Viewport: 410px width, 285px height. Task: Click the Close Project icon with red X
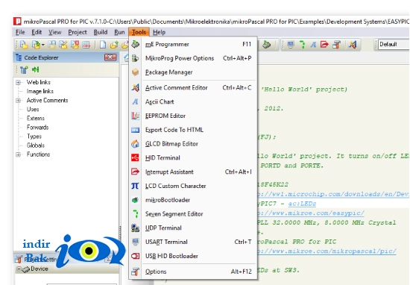tap(75, 45)
